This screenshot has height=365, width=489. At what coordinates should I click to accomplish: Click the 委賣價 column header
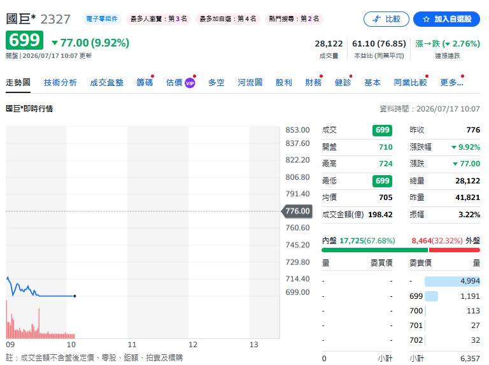coord(420,263)
